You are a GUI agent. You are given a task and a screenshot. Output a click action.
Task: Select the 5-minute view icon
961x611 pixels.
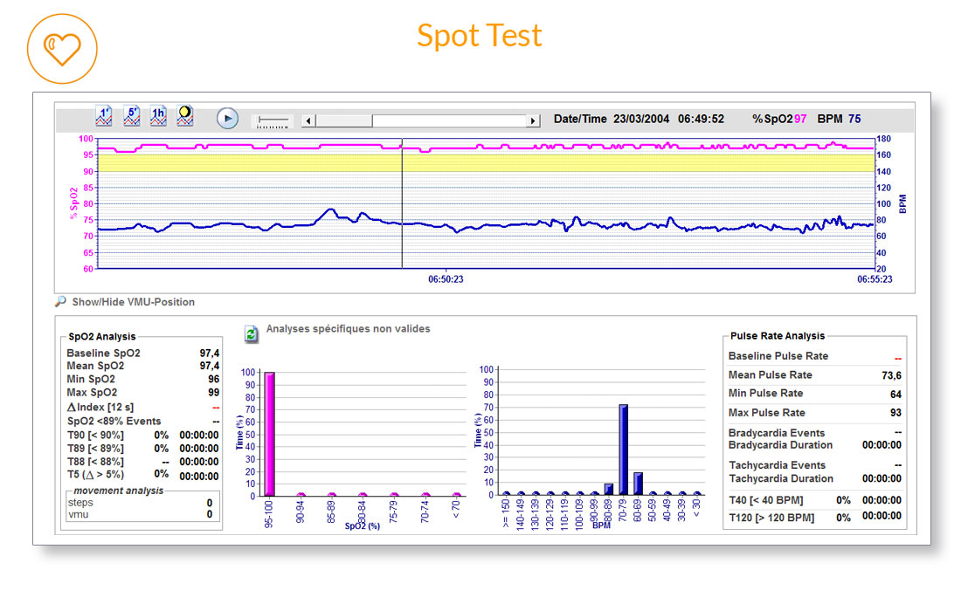[x=132, y=116]
